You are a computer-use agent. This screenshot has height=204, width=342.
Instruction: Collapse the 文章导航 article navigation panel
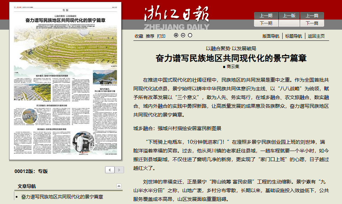click(x=119, y=186)
